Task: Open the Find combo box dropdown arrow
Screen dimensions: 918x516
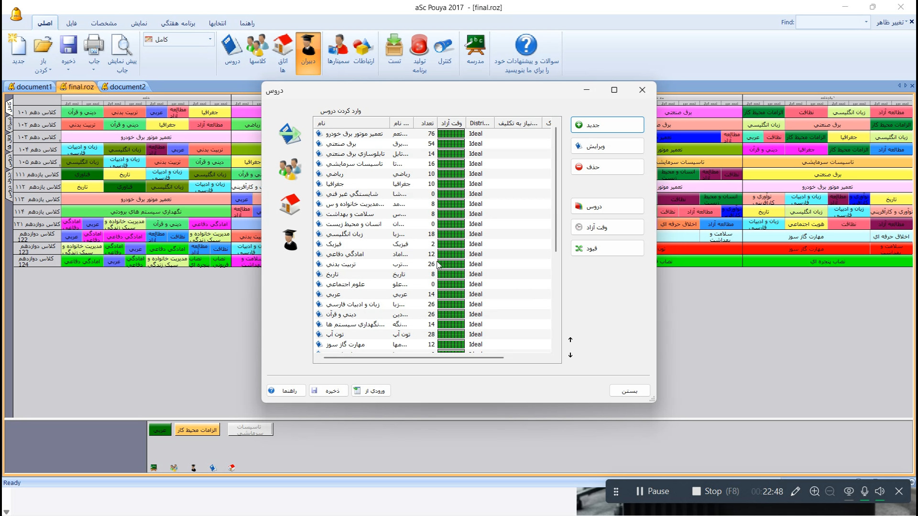Action: coord(866,22)
